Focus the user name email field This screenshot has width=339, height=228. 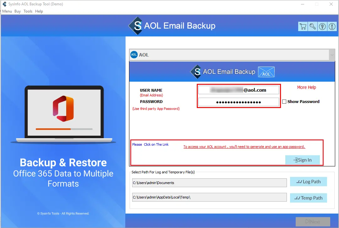[239, 90]
